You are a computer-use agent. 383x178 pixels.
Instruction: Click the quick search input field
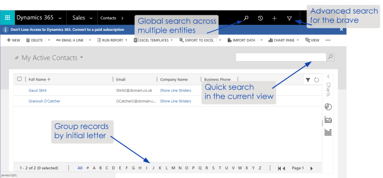[x=281, y=57]
